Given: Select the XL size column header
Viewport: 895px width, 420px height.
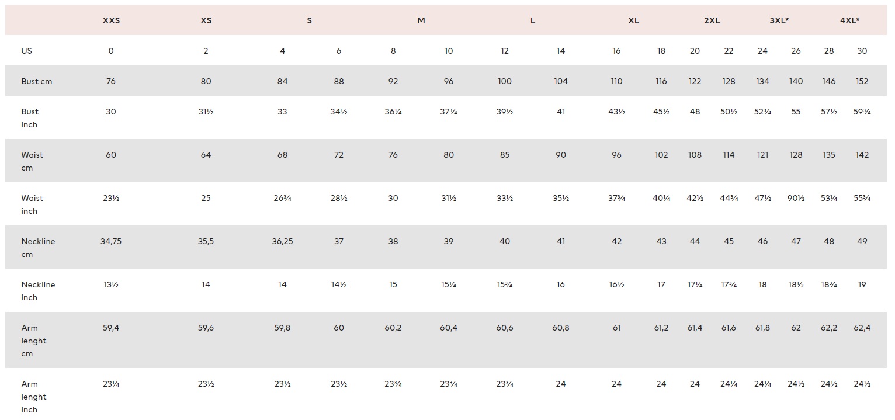Looking at the screenshot, I should (x=633, y=20).
